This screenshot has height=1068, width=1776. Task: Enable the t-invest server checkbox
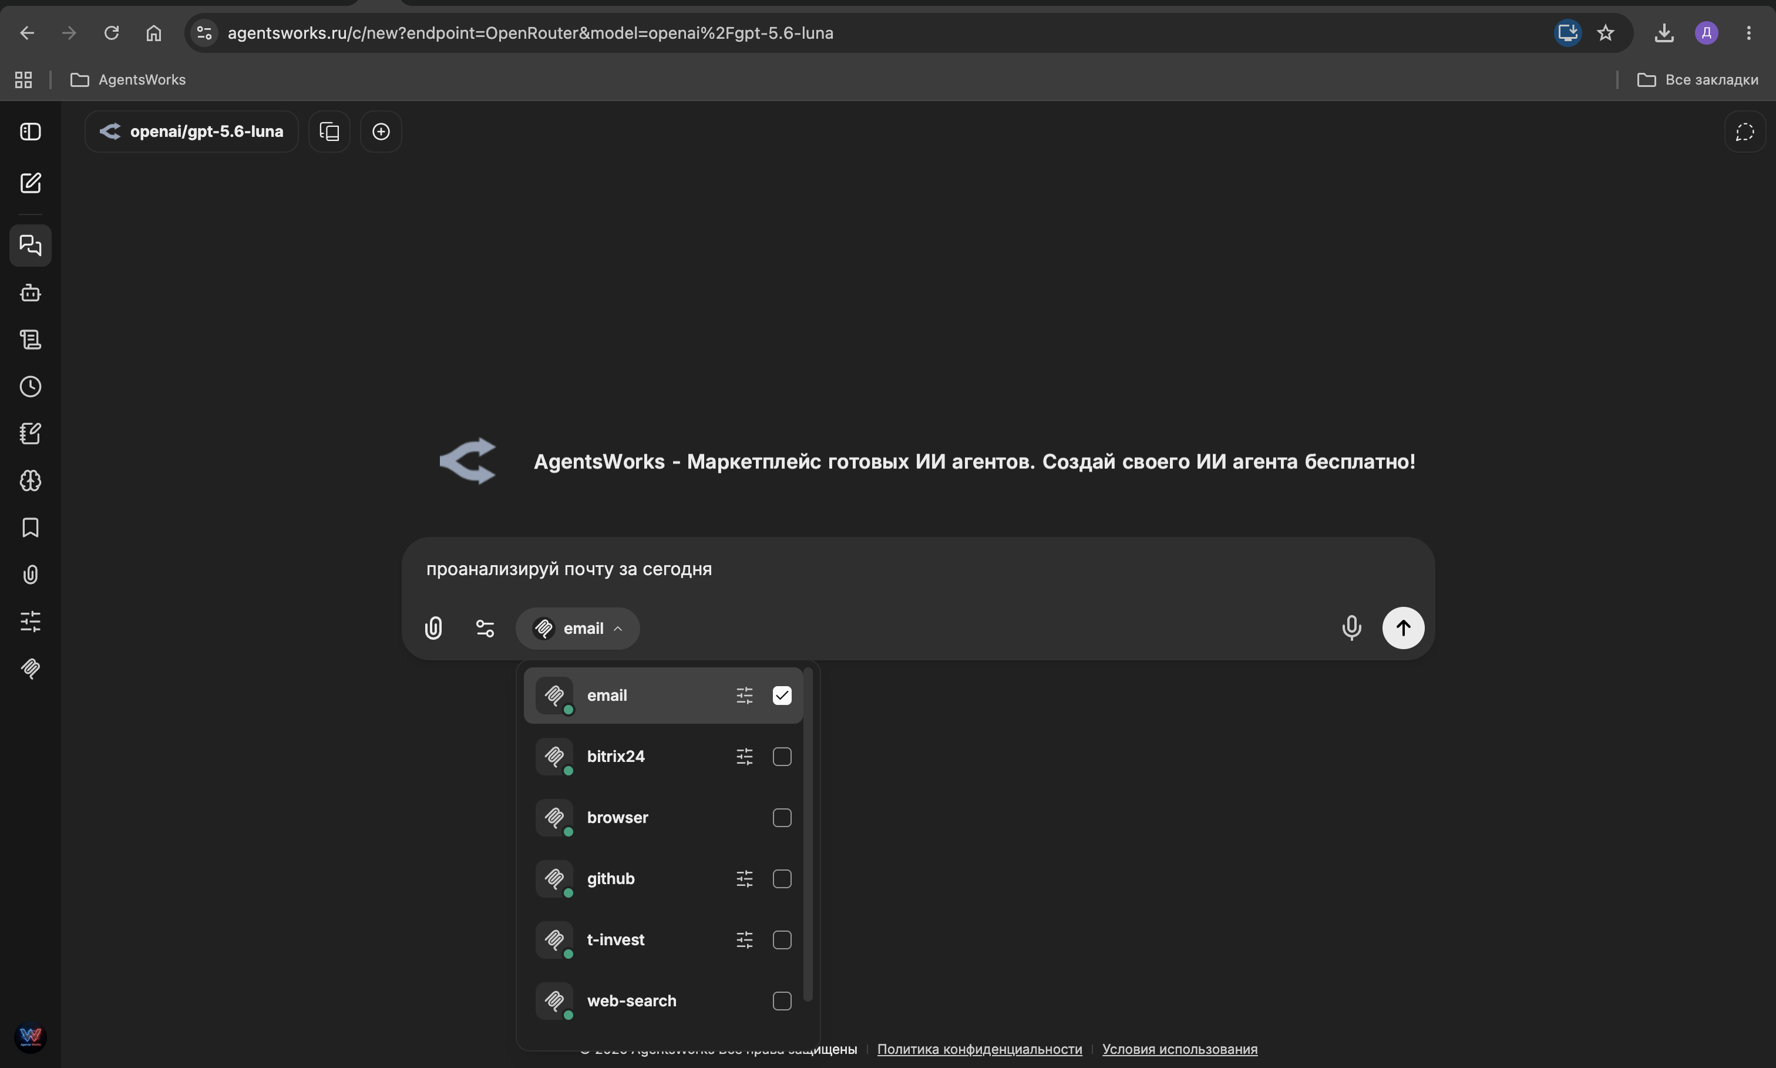[782, 940]
